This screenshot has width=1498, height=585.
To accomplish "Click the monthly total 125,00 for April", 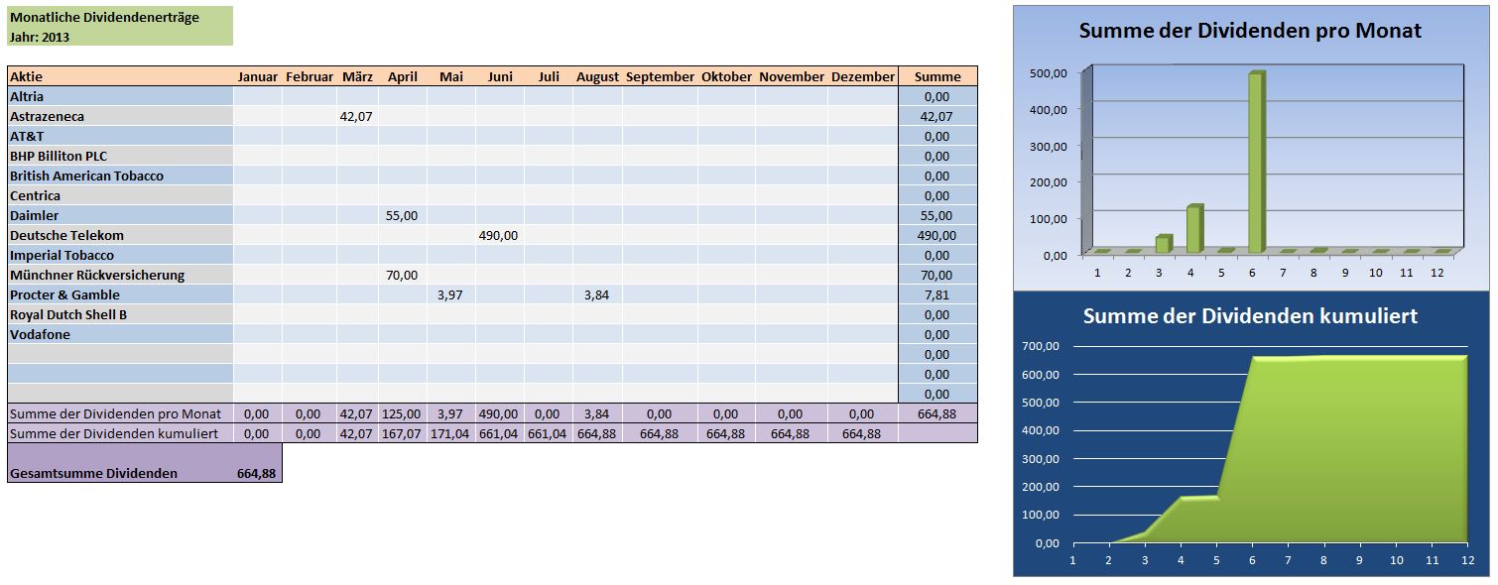I will coord(403,413).
